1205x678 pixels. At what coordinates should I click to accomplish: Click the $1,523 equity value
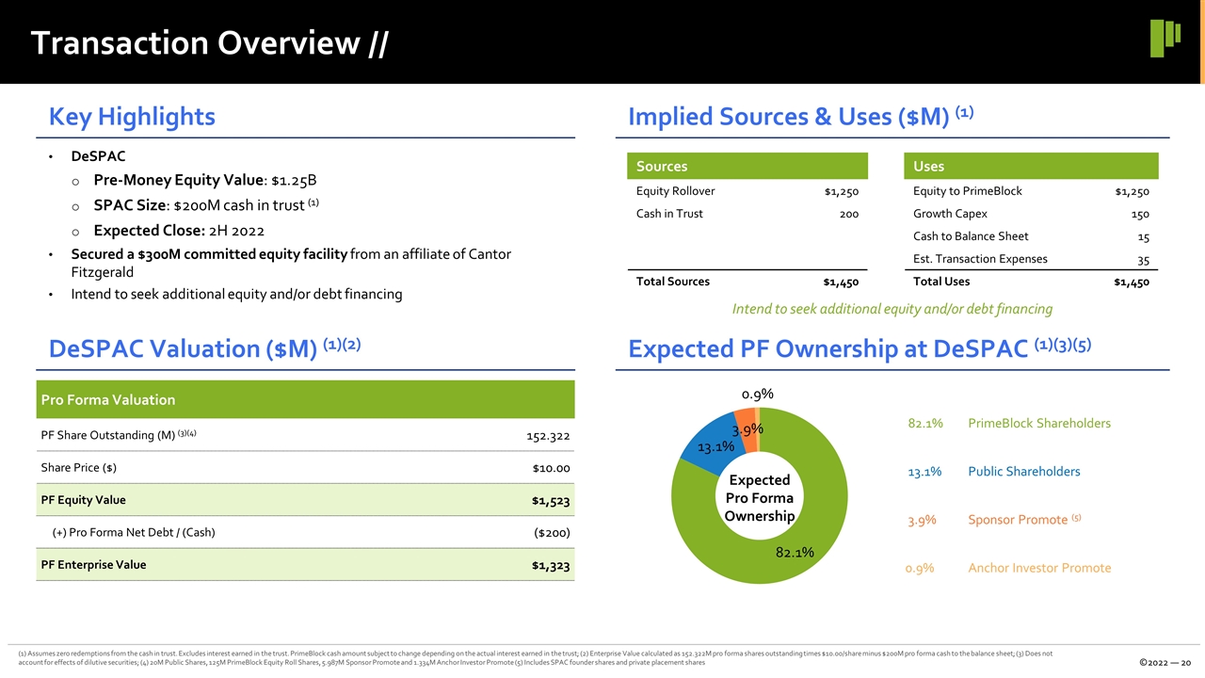pos(551,501)
